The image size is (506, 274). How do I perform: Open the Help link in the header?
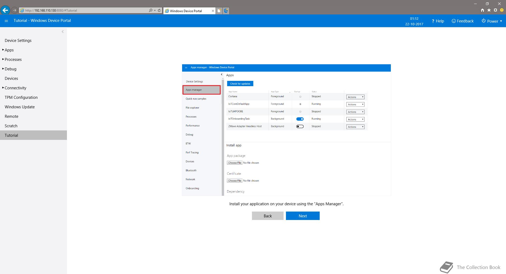438,21
